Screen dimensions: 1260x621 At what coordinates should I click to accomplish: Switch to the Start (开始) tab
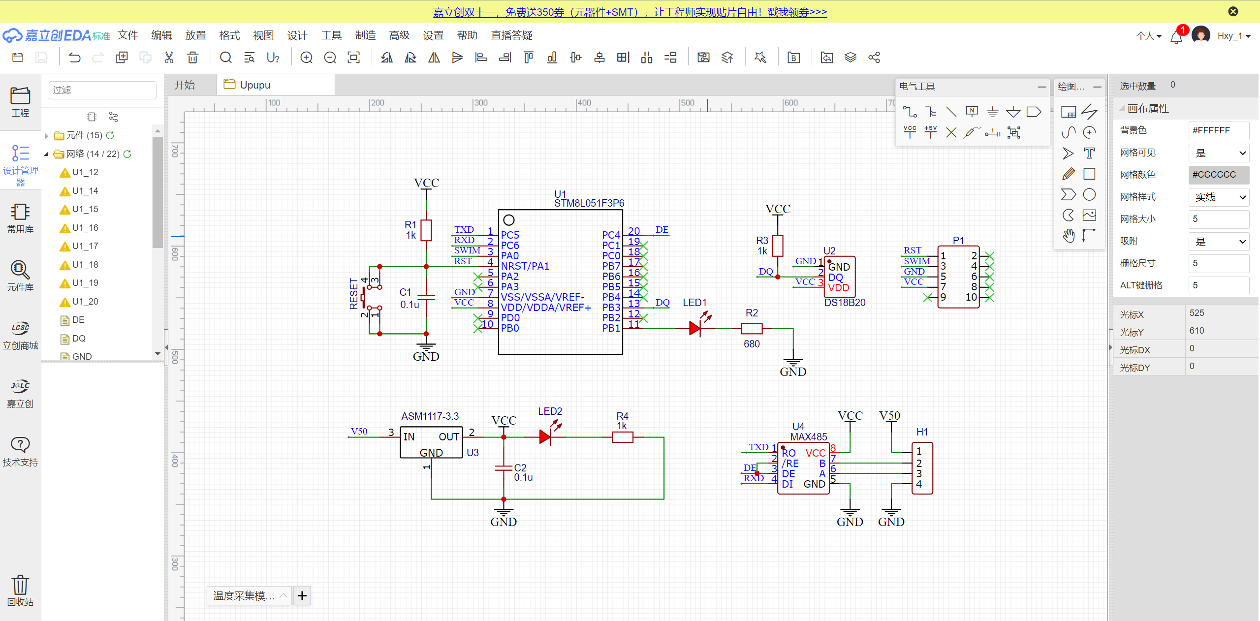[185, 85]
